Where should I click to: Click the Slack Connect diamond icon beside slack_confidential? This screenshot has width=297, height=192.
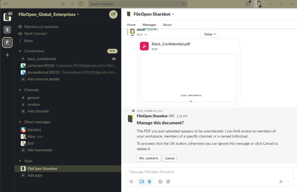click(x=113, y=59)
